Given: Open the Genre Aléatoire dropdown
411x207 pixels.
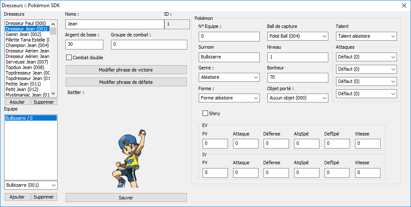Looking at the screenshot, I should (229, 77).
